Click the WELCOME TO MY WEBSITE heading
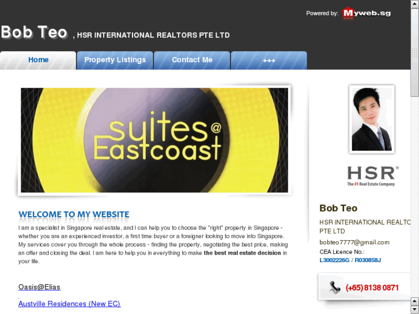This screenshot has height=314, width=419. tap(74, 214)
